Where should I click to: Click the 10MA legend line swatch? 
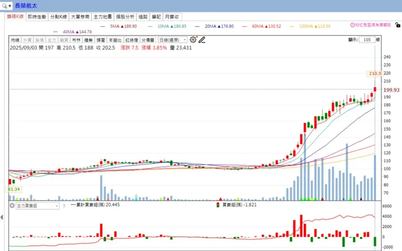(x=150, y=27)
